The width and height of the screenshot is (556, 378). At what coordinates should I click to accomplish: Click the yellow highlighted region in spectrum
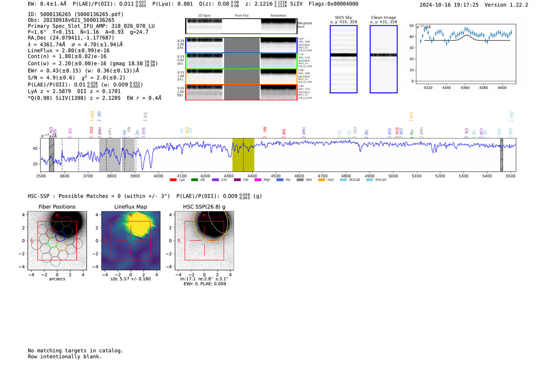click(x=243, y=155)
